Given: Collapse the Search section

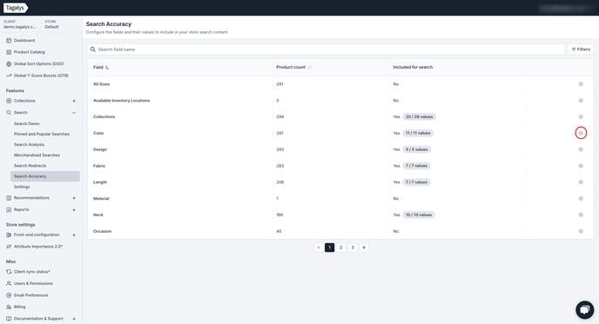Looking at the screenshot, I should (74, 113).
